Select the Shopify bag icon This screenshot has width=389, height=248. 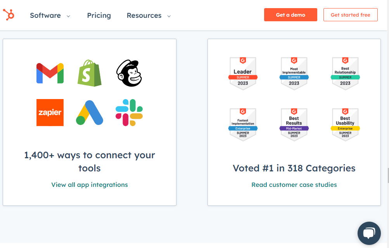[x=89, y=73]
